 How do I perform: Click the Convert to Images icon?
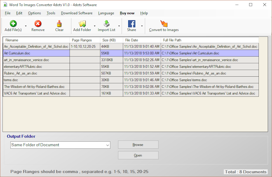point(164,24)
